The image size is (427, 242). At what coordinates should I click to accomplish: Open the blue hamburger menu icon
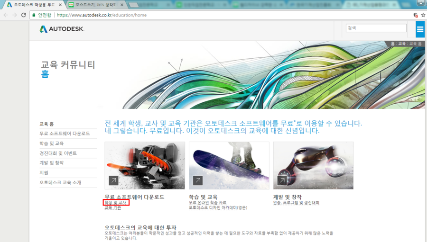(x=420, y=29)
